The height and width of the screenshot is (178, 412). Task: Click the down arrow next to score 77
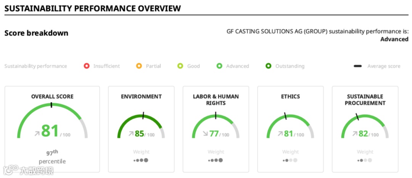[206, 134]
